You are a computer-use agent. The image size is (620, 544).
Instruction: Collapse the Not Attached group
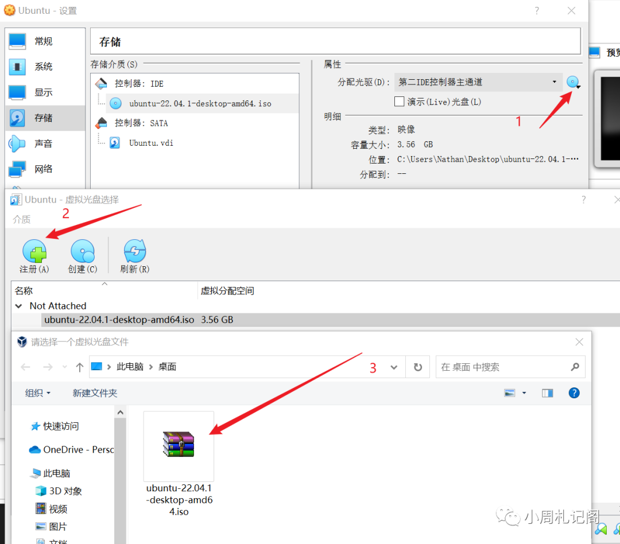coord(18,306)
